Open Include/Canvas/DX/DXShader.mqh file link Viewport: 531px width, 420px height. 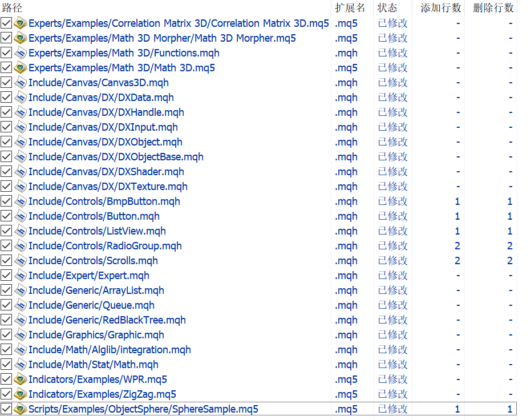tap(106, 172)
